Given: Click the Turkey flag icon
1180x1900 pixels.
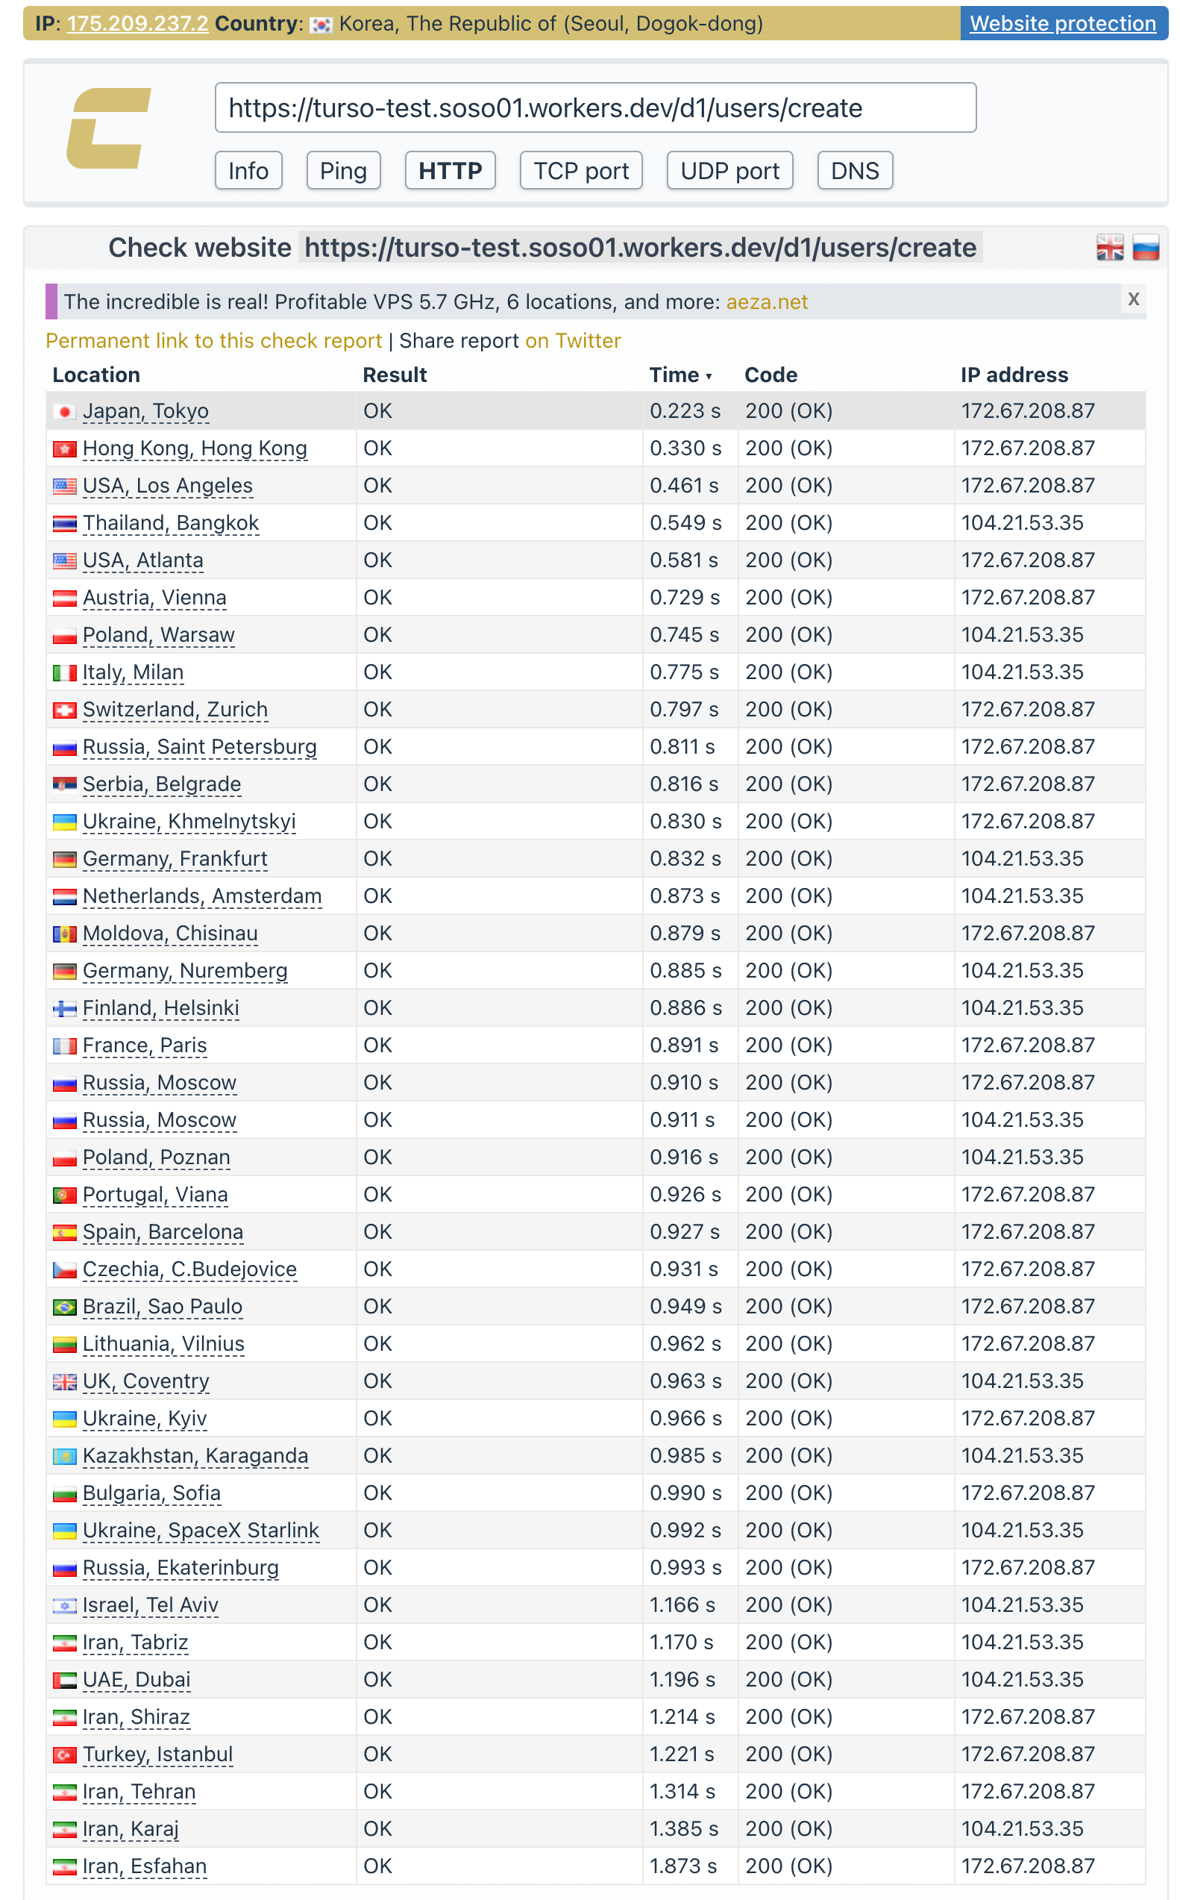Looking at the screenshot, I should (x=65, y=1755).
